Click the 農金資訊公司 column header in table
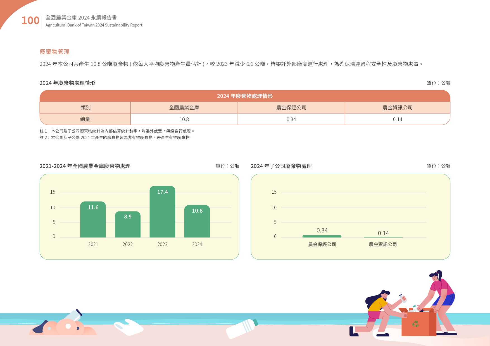 pyautogui.click(x=398, y=108)
